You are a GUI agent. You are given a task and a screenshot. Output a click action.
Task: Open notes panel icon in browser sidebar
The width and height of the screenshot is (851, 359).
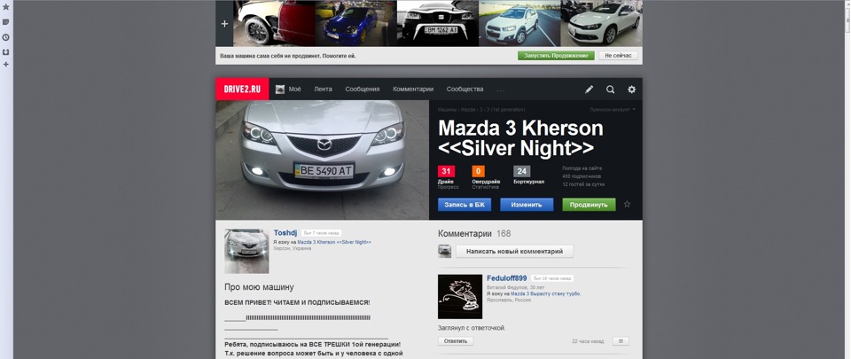[6, 22]
